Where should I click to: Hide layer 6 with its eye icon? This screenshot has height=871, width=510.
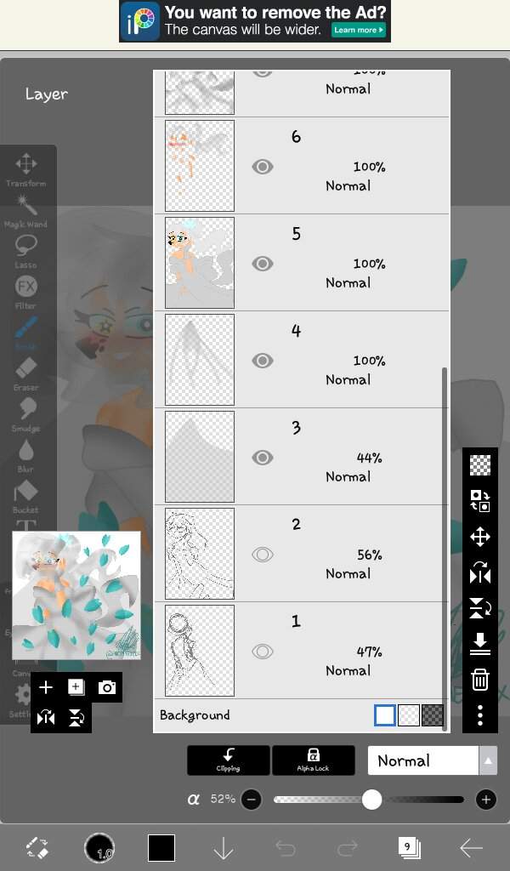(x=263, y=167)
